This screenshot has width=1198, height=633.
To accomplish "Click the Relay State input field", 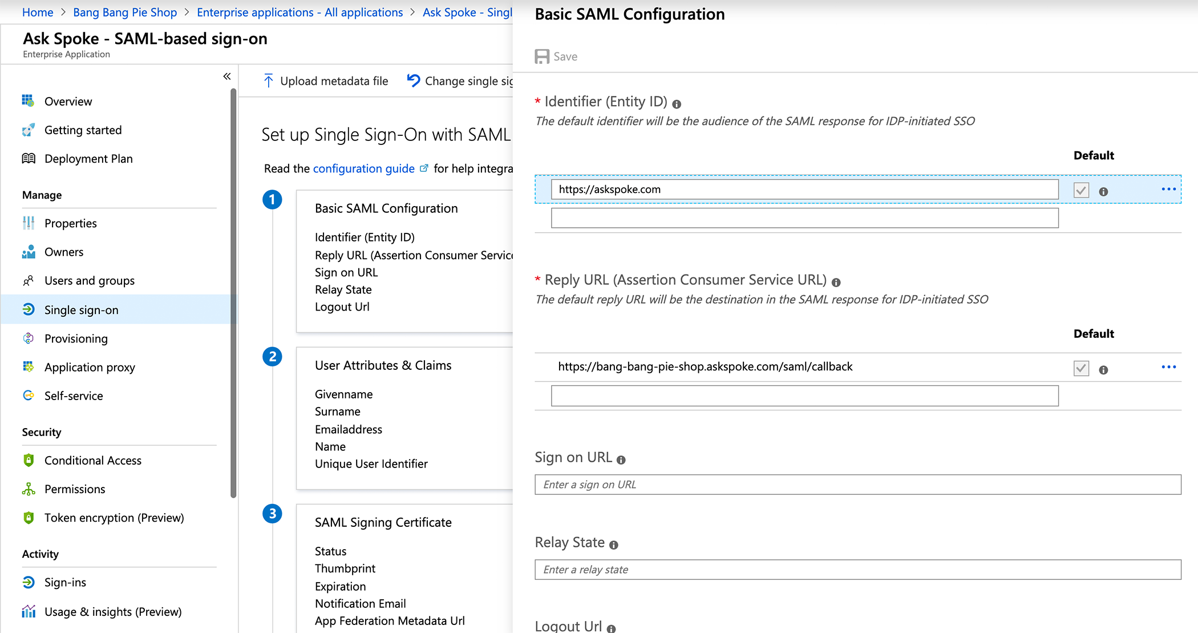I will coord(858,570).
